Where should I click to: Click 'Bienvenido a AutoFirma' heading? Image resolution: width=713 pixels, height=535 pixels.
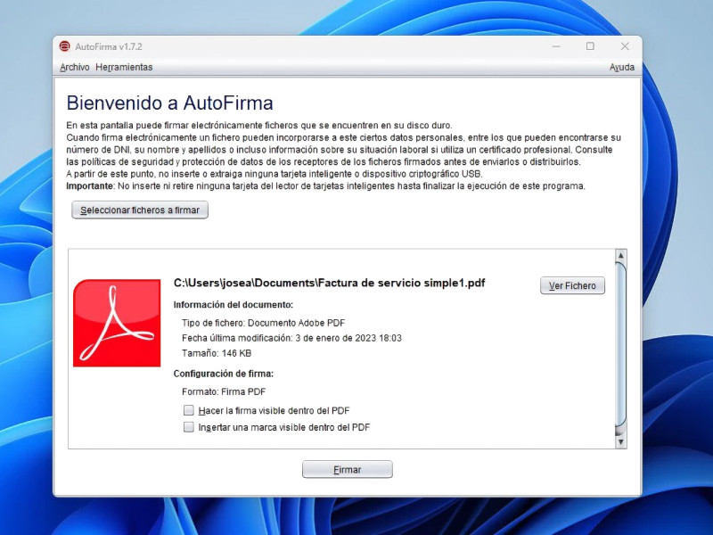point(169,103)
